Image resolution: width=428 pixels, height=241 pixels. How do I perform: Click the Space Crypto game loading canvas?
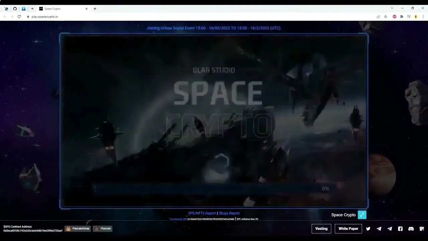(214, 121)
